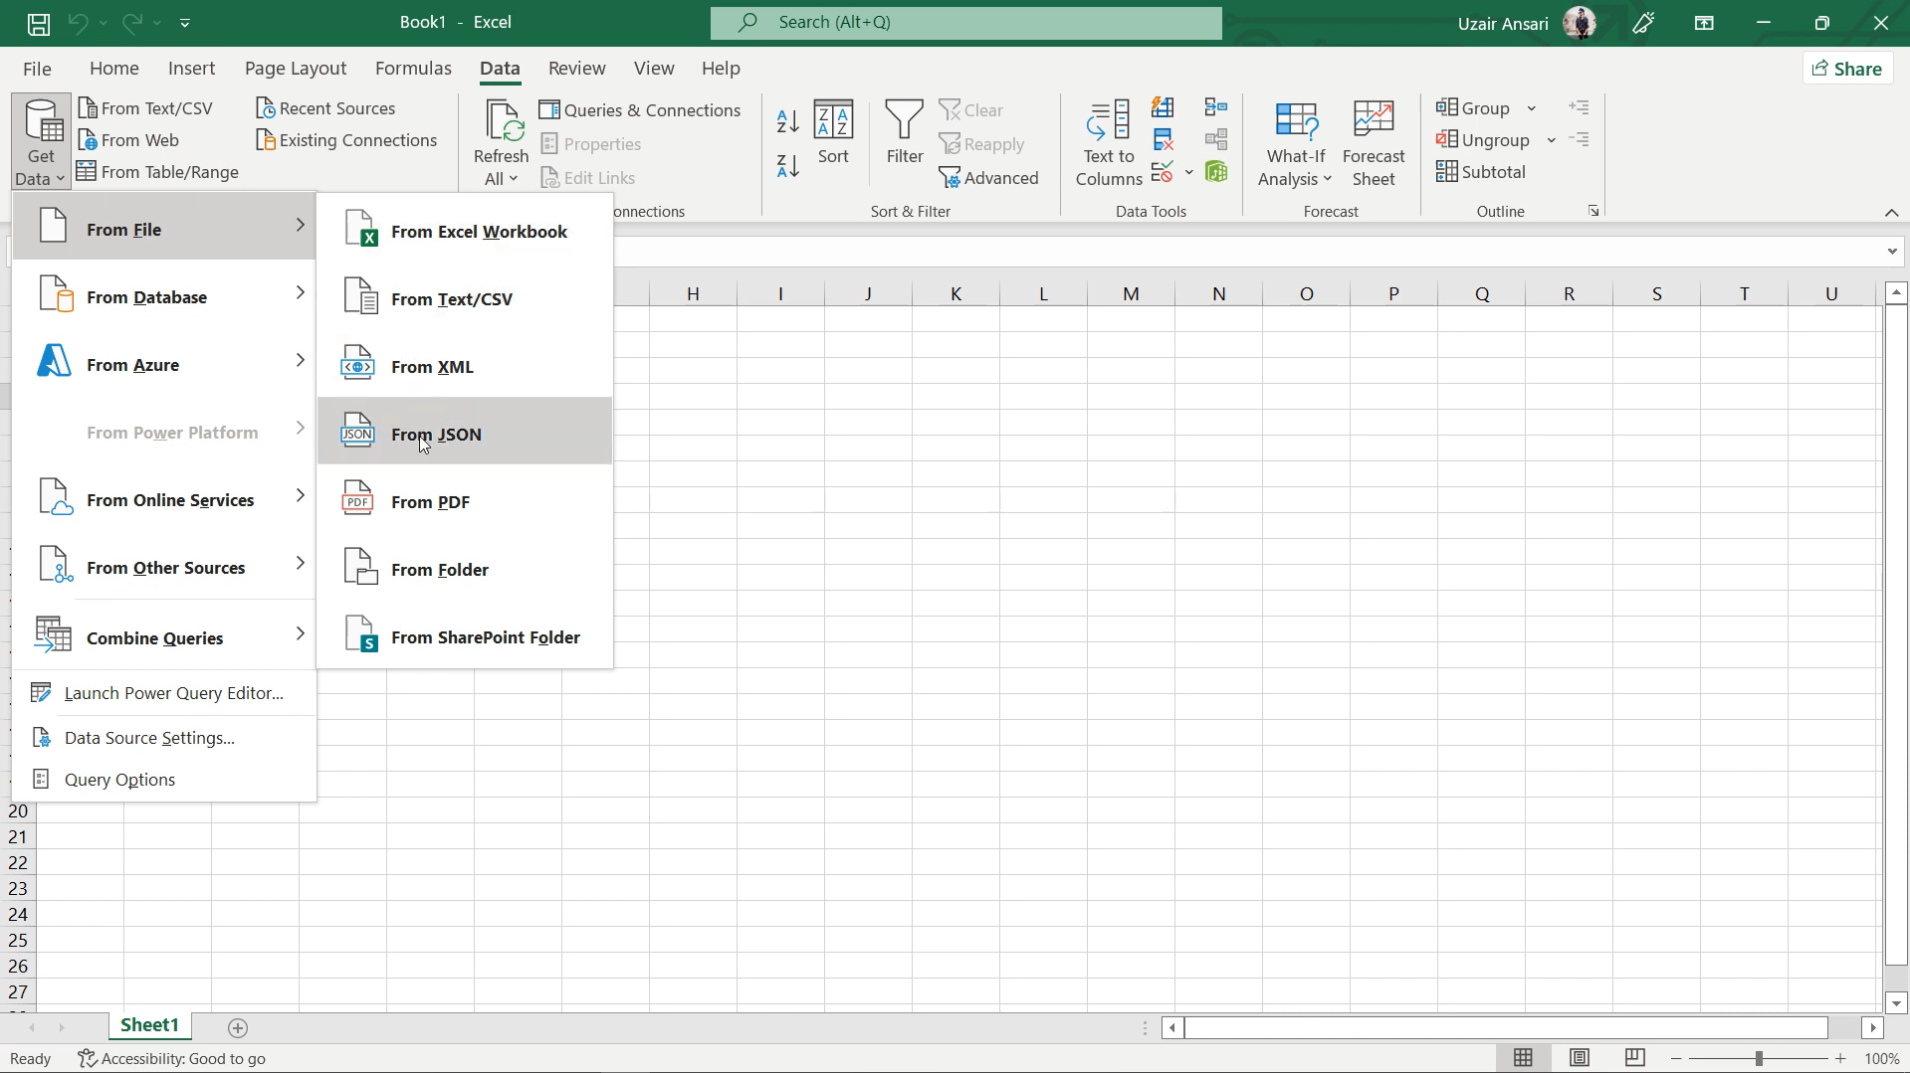This screenshot has width=1910, height=1073.
Task: Click the horizontal scrollbar
Action: [x=1506, y=1027]
